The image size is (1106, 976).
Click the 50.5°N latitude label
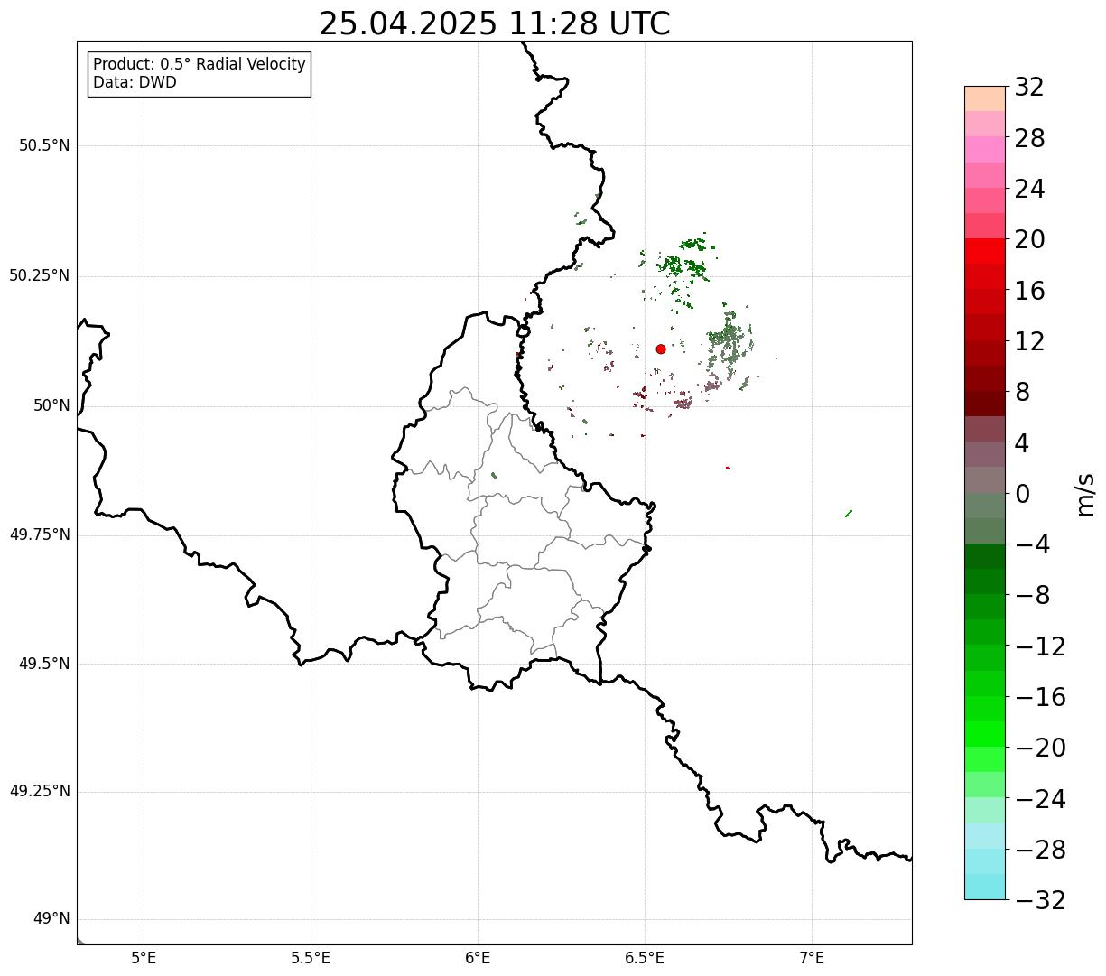tap(44, 145)
